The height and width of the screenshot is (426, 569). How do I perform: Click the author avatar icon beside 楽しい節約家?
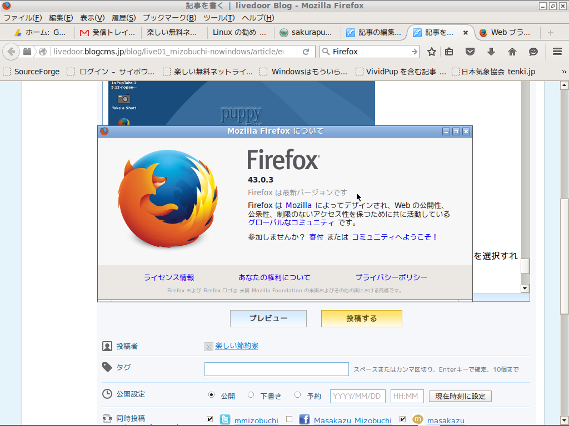(208, 346)
